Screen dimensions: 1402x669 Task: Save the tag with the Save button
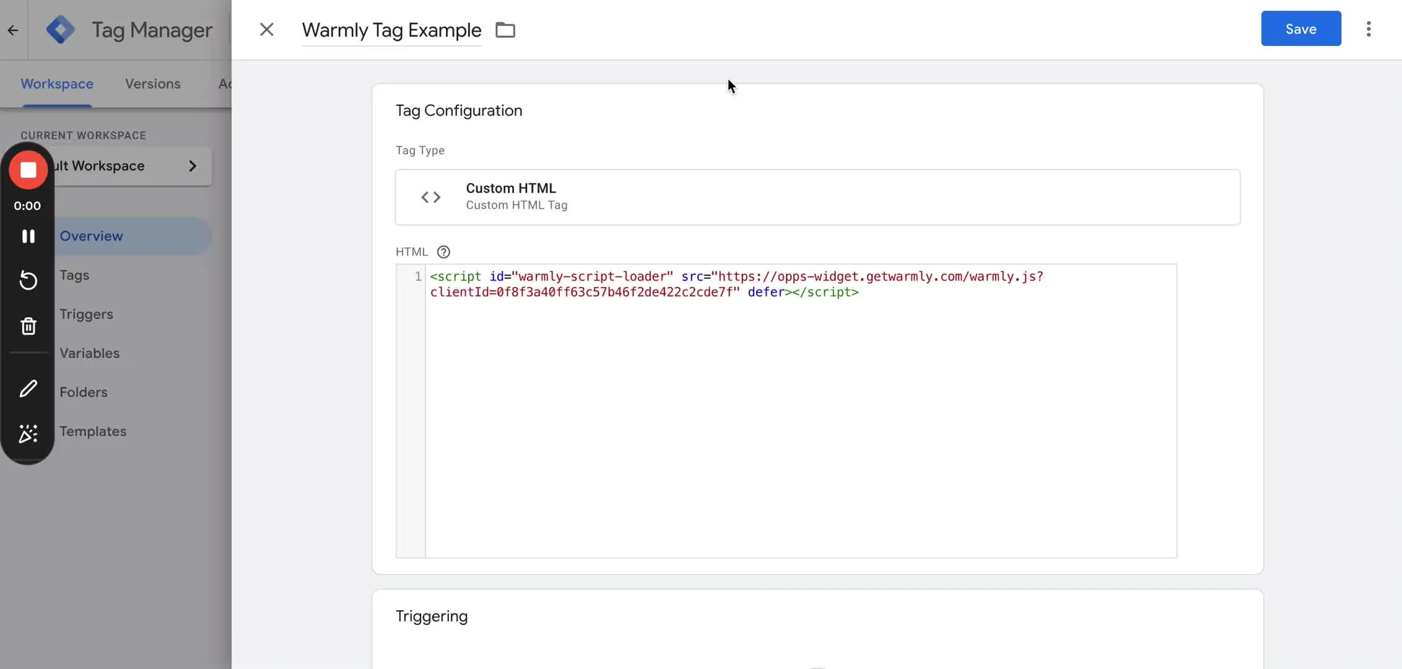coord(1301,28)
